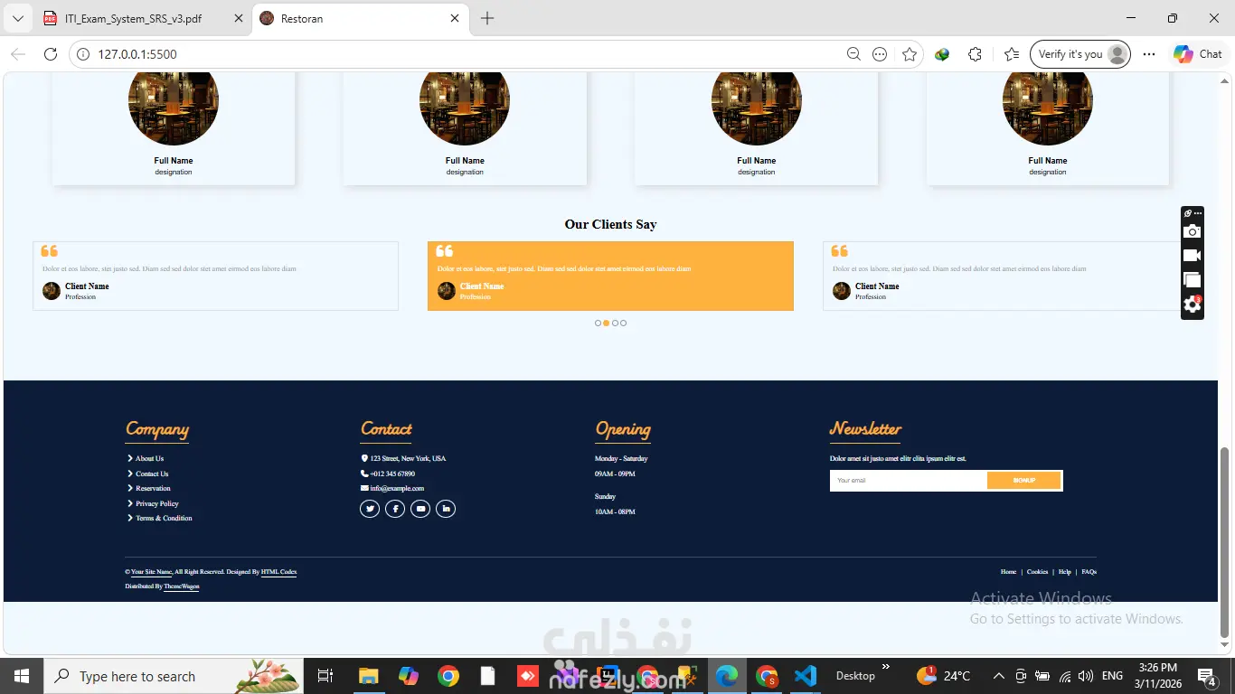Image resolution: width=1235 pixels, height=694 pixels.
Task: Click the ENG language indicator
Action: coord(1112,676)
